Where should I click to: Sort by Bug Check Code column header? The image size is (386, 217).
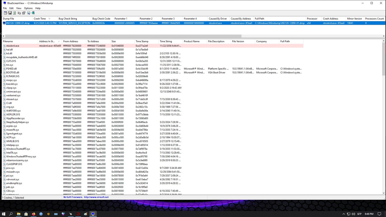(102, 19)
